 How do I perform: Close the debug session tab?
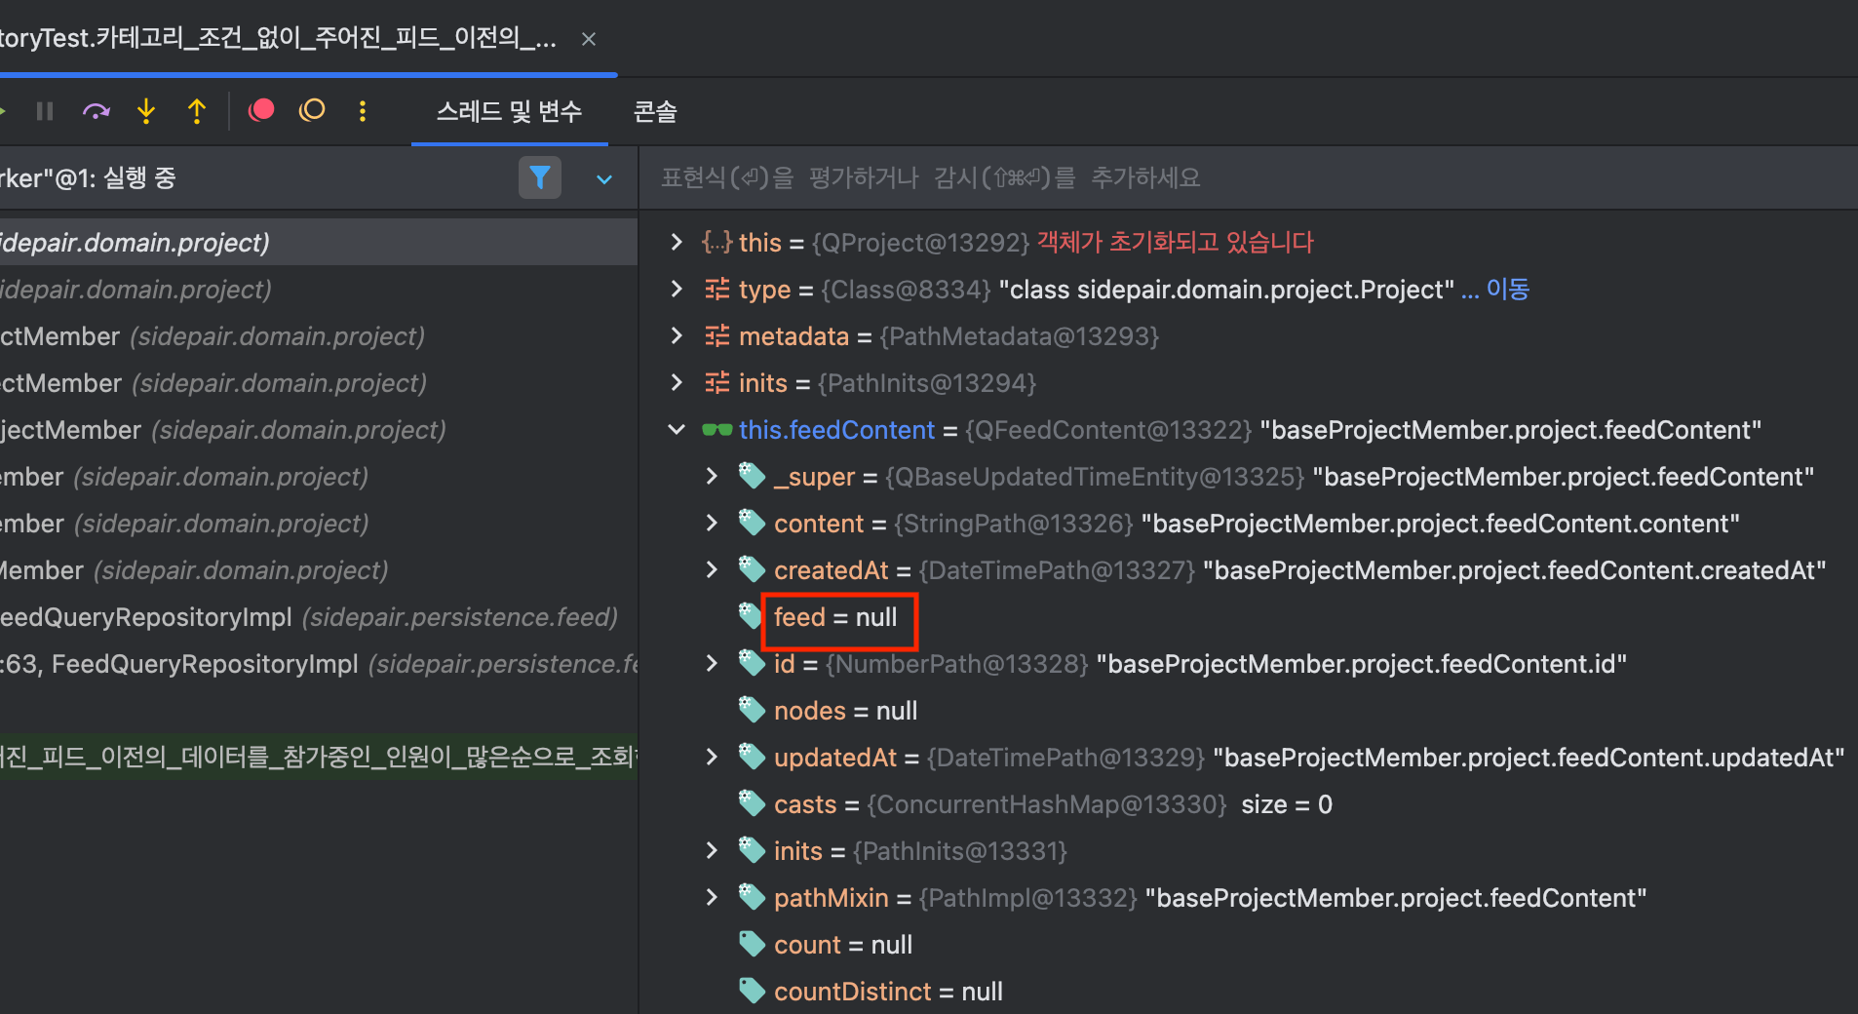coord(589,39)
